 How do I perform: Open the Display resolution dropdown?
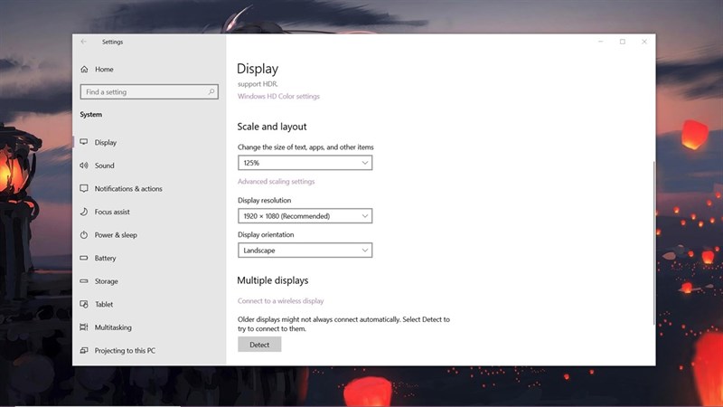point(305,216)
